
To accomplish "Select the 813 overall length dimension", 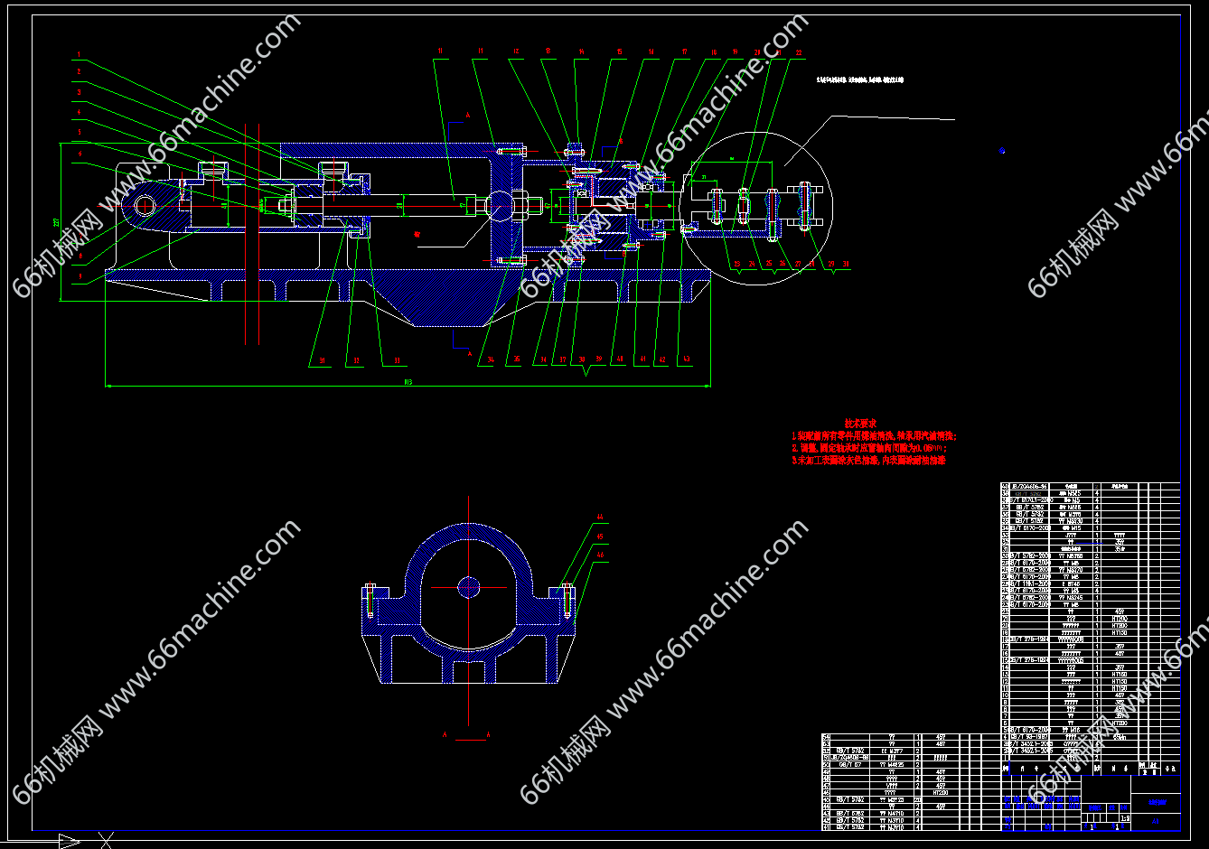I will coord(408,383).
